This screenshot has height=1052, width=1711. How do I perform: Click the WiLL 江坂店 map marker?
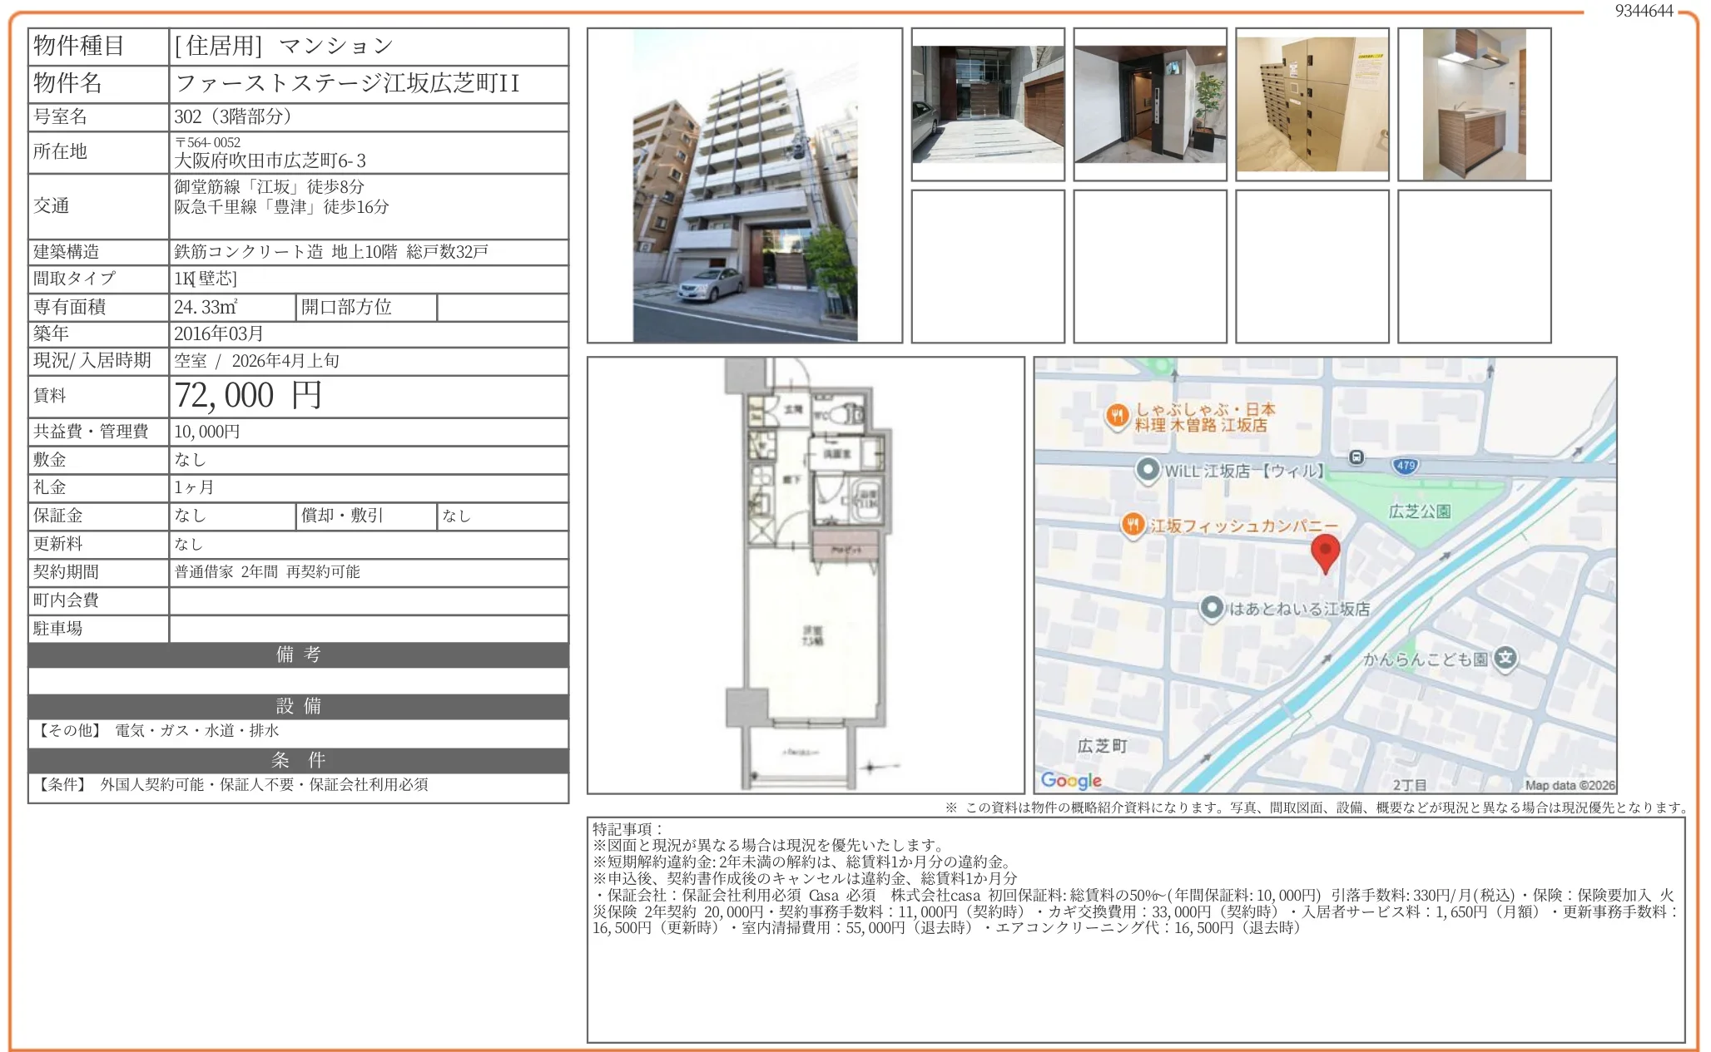pos(1148,470)
